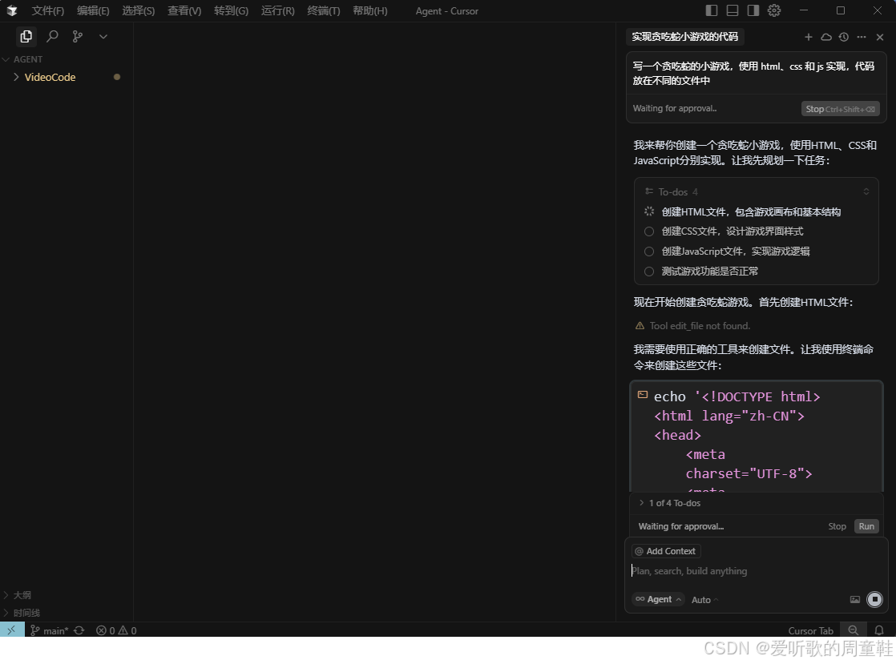
Task: Start a new chat with plus icon
Action: coord(809,37)
